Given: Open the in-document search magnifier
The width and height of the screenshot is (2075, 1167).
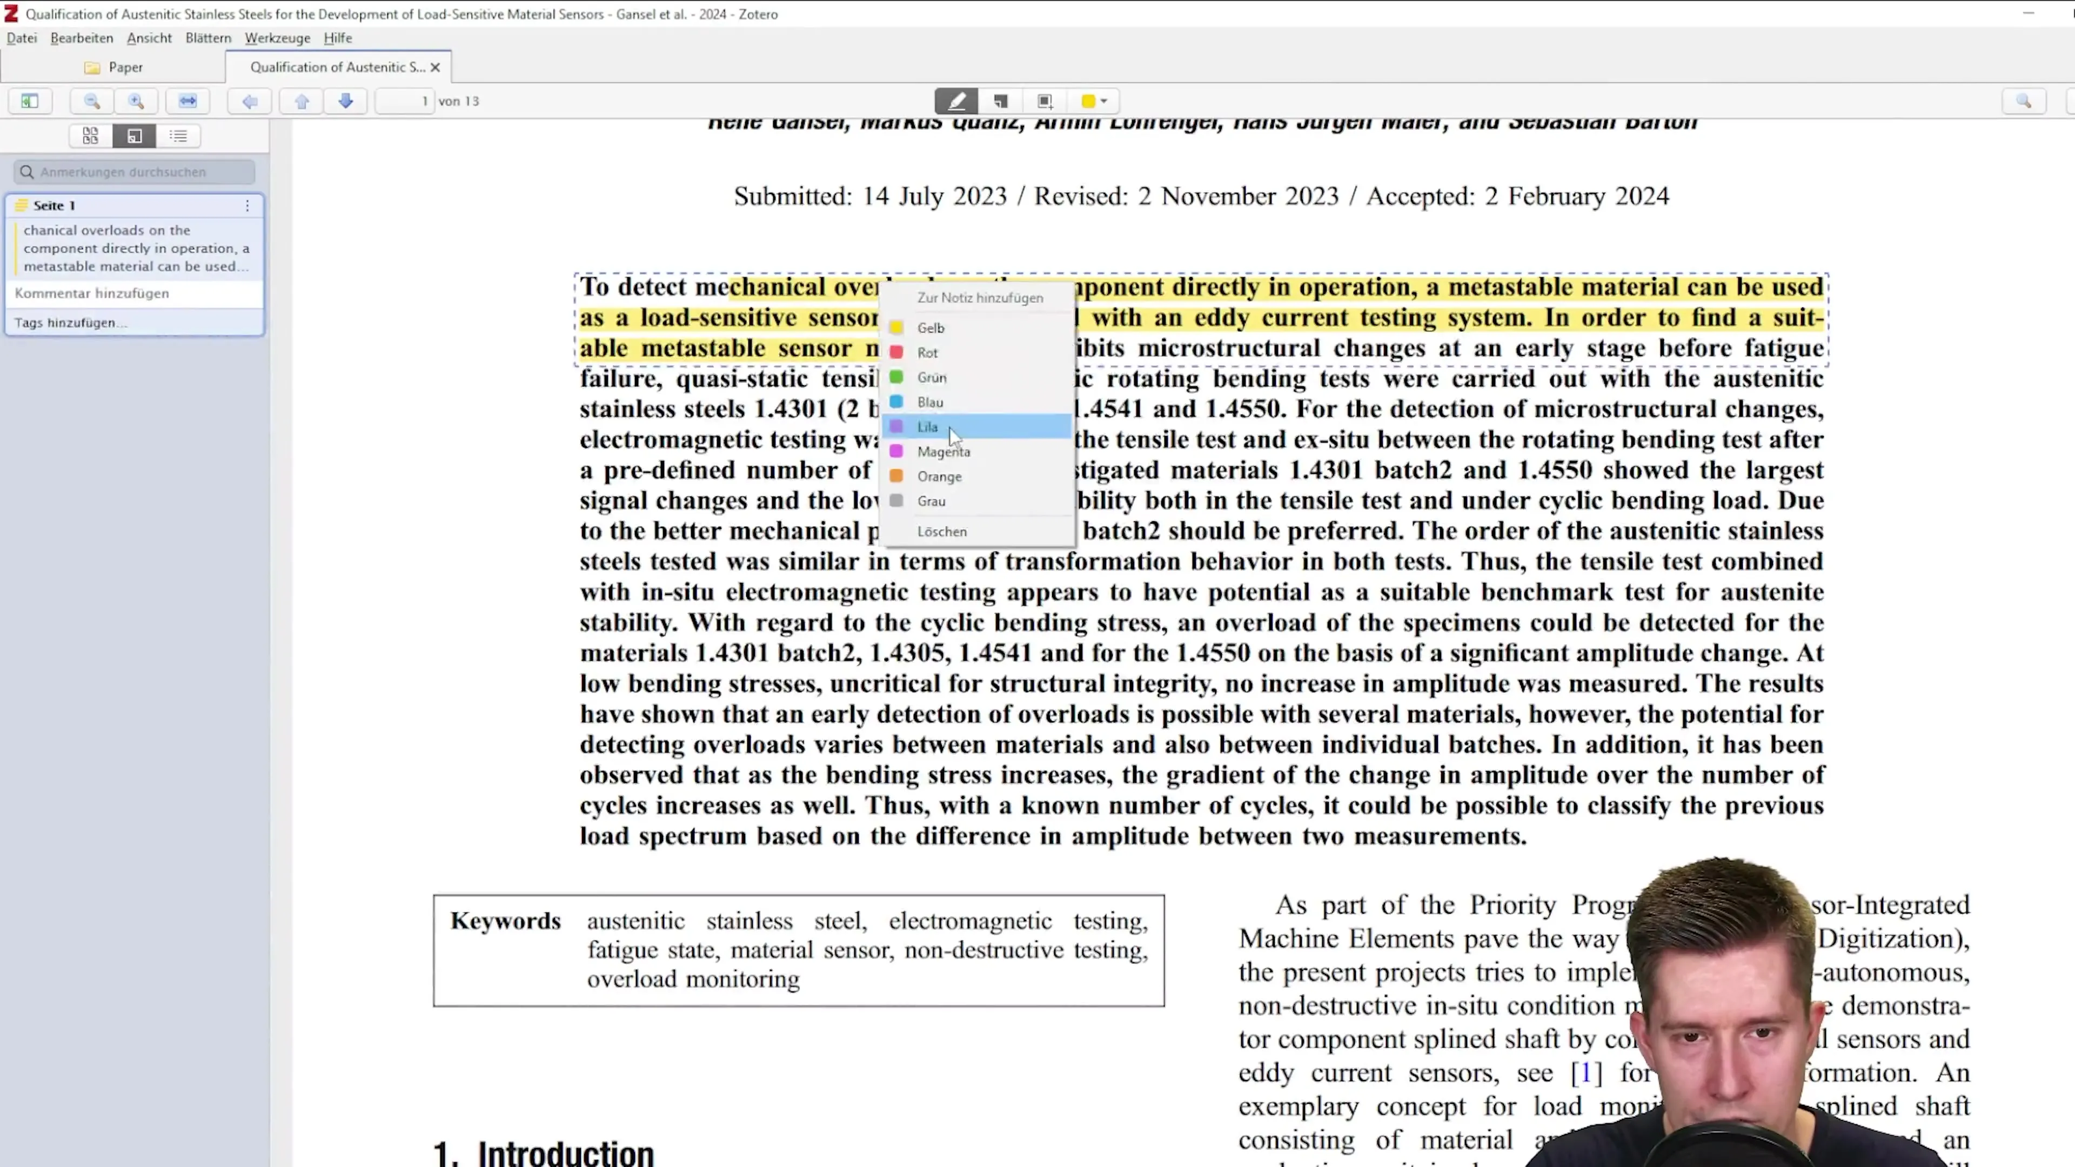Looking at the screenshot, I should (x=2024, y=100).
